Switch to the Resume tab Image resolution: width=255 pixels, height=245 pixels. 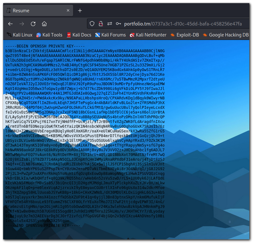point(35,10)
